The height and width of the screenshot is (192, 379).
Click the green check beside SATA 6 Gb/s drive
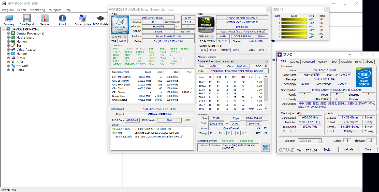[114, 129]
